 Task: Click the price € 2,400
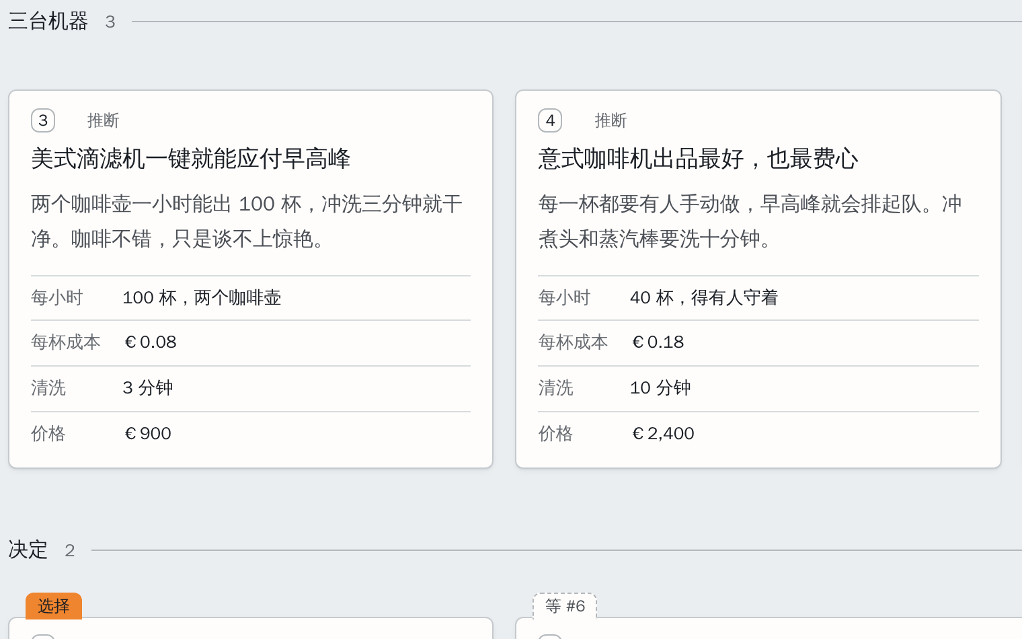pyautogui.click(x=663, y=433)
